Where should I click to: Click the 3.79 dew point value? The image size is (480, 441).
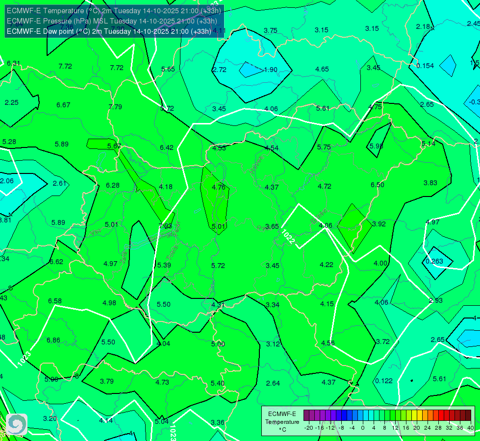click(x=107, y=381)
